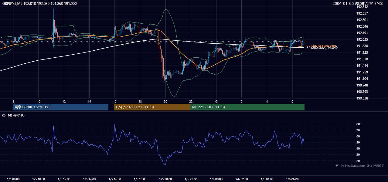This screenshot has height=182, width=388.
Task: Click hour label 12 under price chart
Action: (x=64, y=101)
